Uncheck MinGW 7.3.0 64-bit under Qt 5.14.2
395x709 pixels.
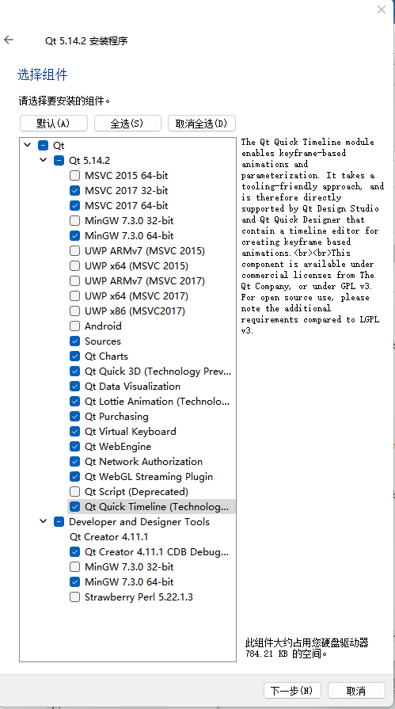[x=74, y=235]
